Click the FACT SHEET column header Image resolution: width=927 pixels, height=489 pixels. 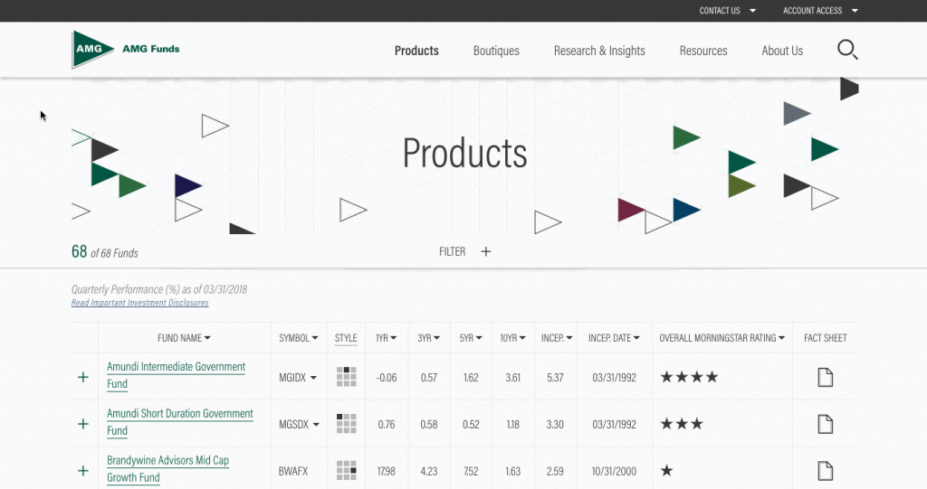[826, 338]
